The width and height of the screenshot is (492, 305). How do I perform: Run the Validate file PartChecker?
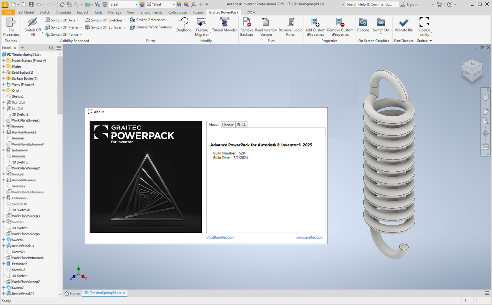pos(404,25)
